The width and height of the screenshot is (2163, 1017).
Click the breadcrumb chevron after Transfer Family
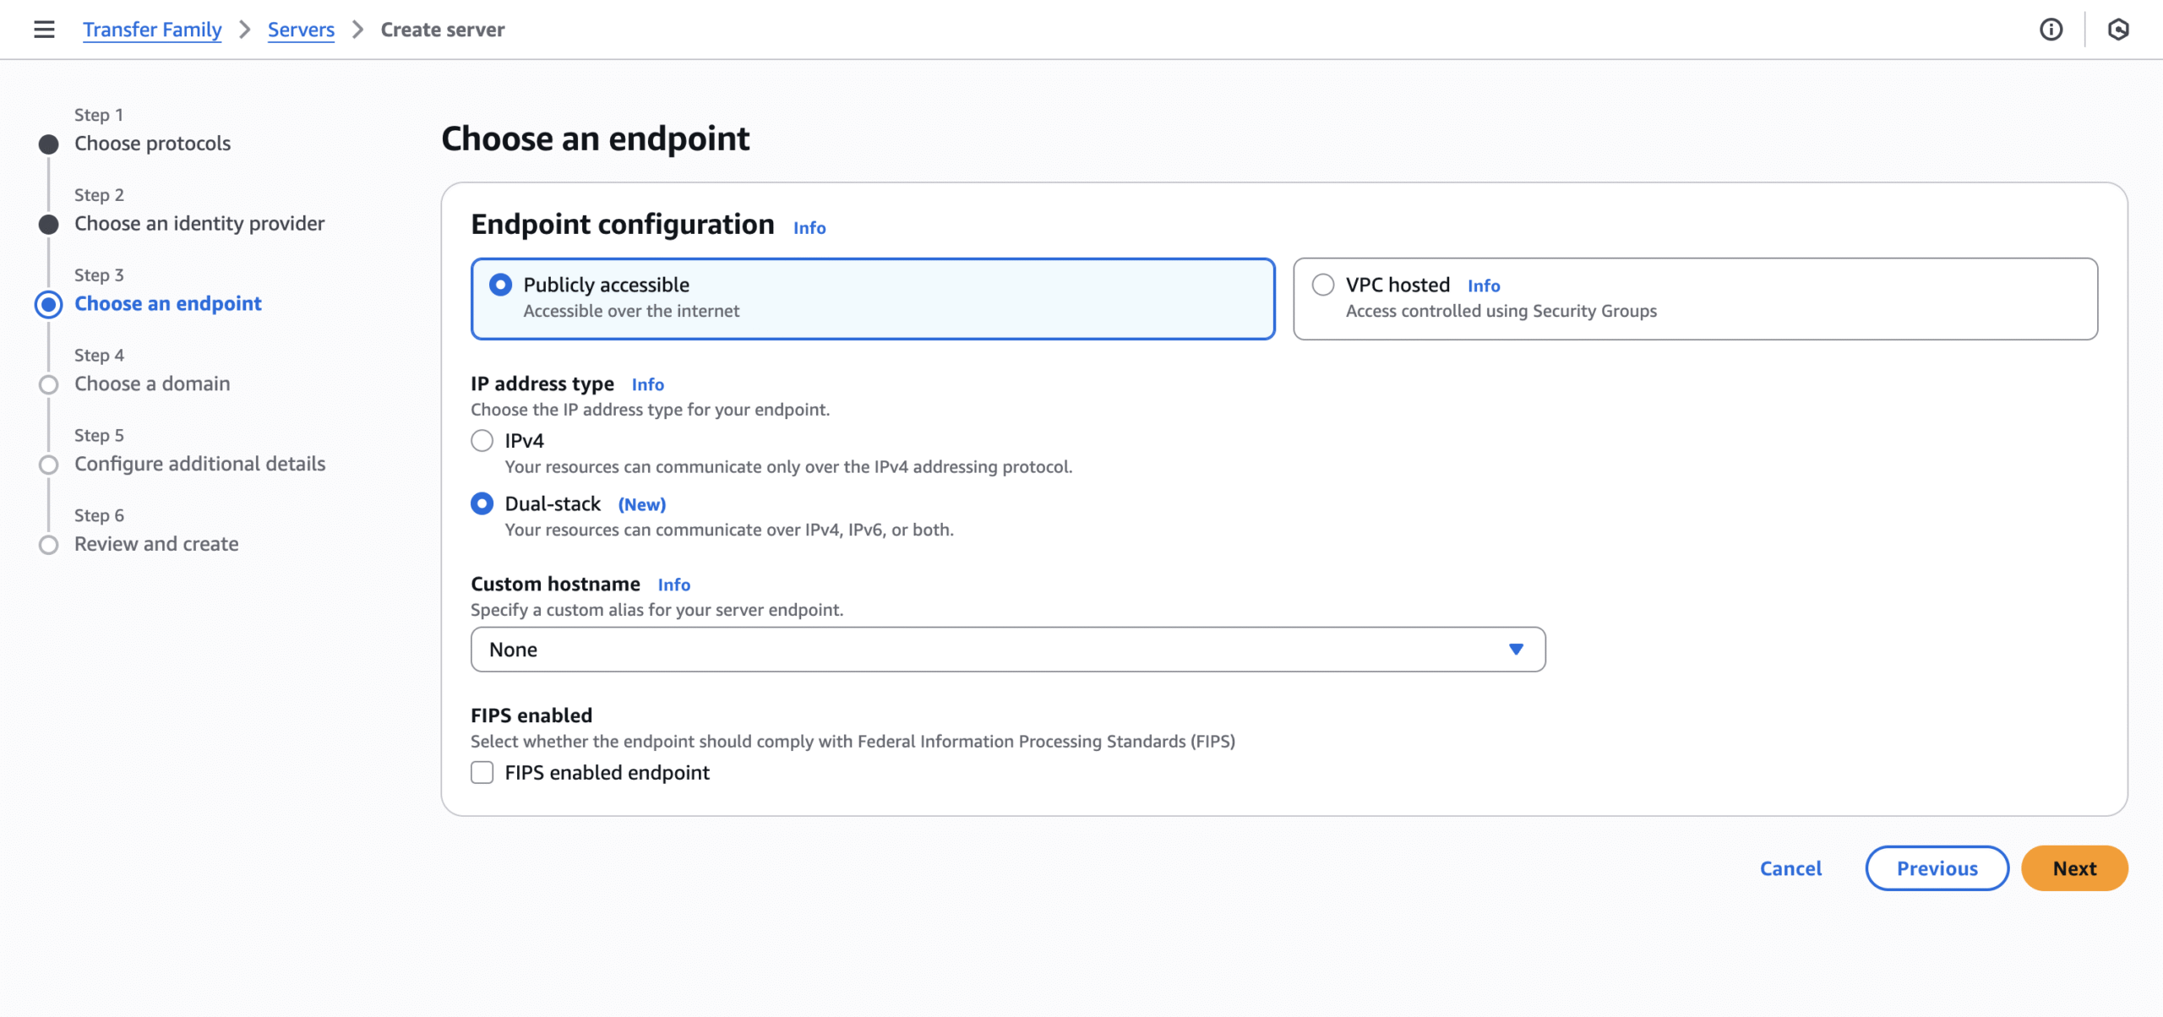coord(245,30)
